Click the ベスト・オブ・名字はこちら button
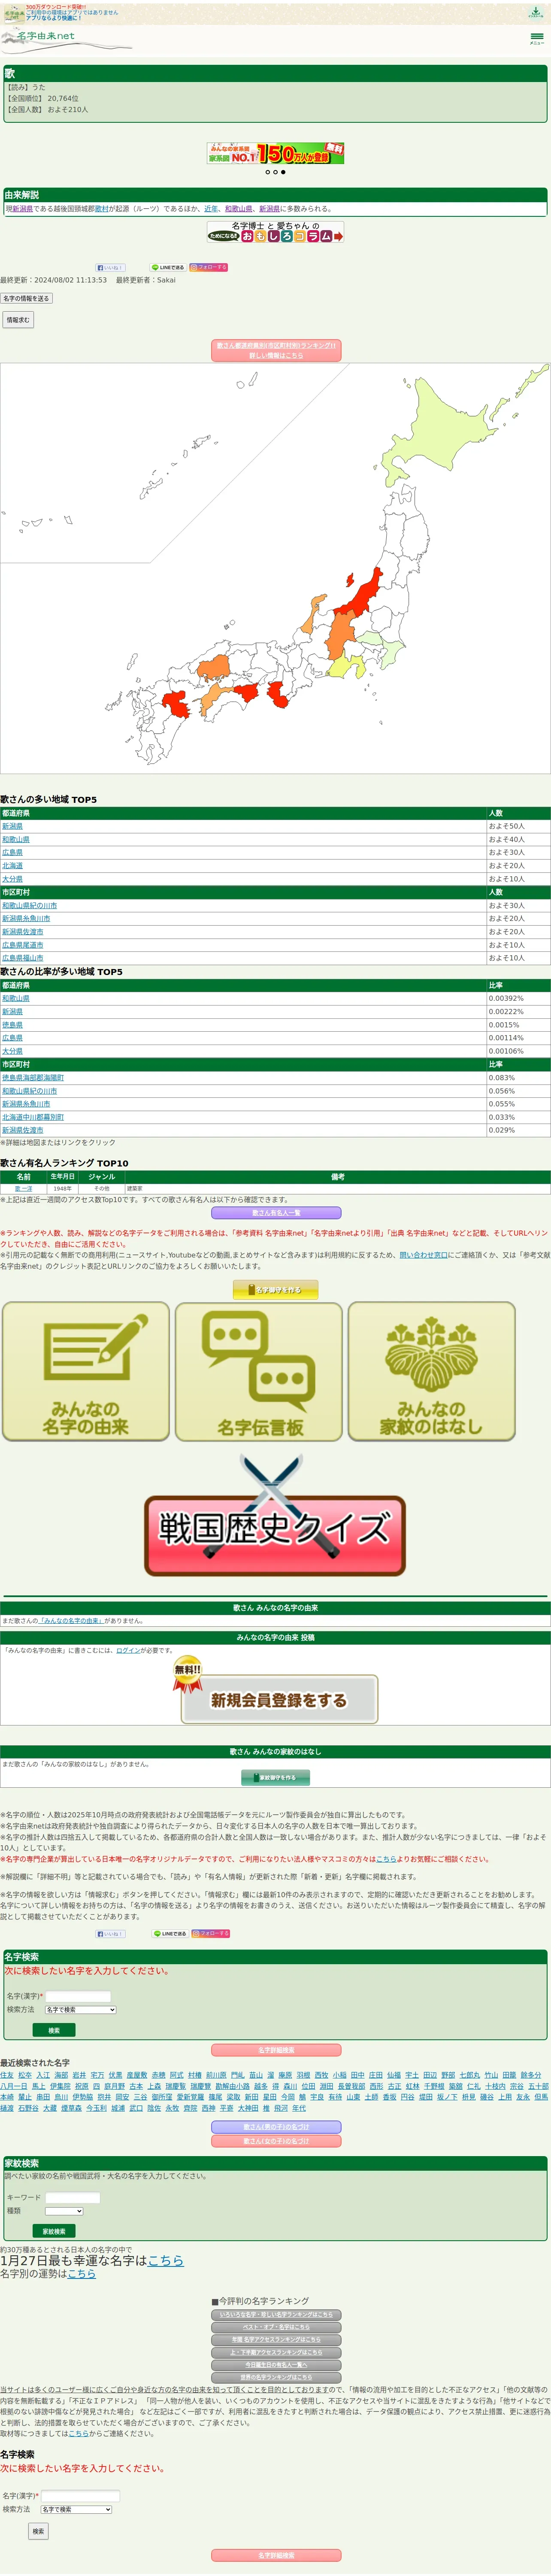This screenshot has width=551, height=2576. [x=275, y=2327]
